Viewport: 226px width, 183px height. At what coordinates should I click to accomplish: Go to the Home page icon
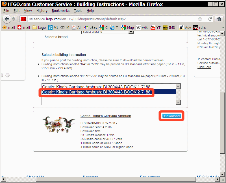(219, 19)
